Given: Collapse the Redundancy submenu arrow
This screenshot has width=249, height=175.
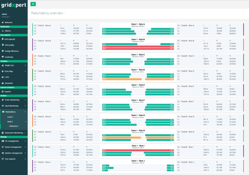Looking at the screenshot, I should coord(25,112).
